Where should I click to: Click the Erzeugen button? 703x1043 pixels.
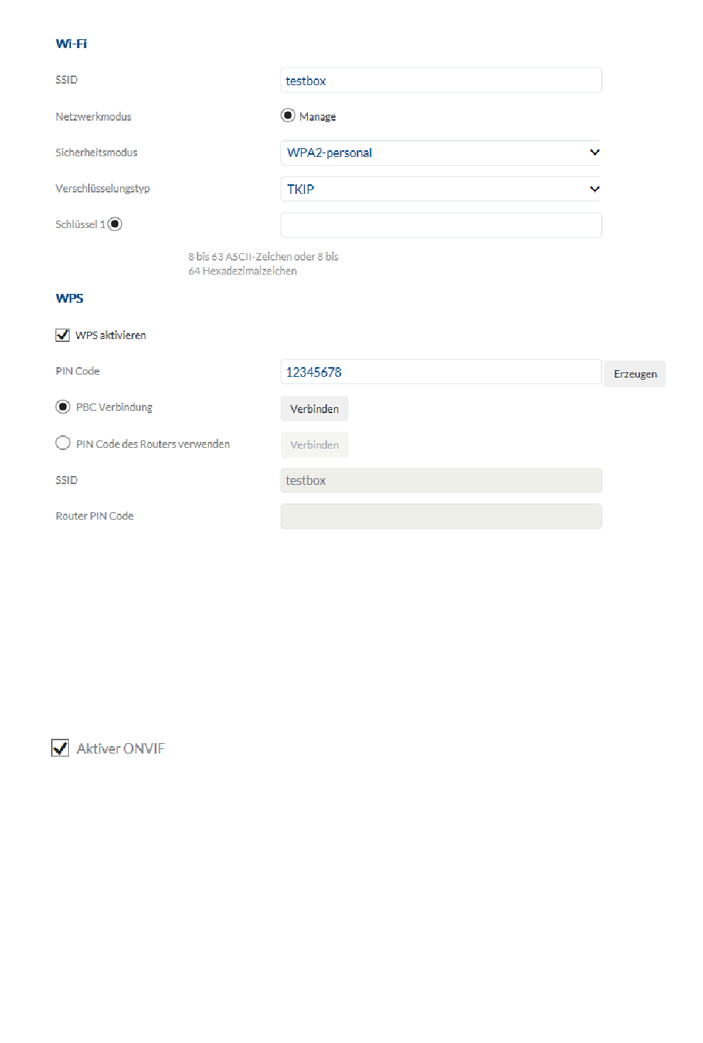pos(635,374)
